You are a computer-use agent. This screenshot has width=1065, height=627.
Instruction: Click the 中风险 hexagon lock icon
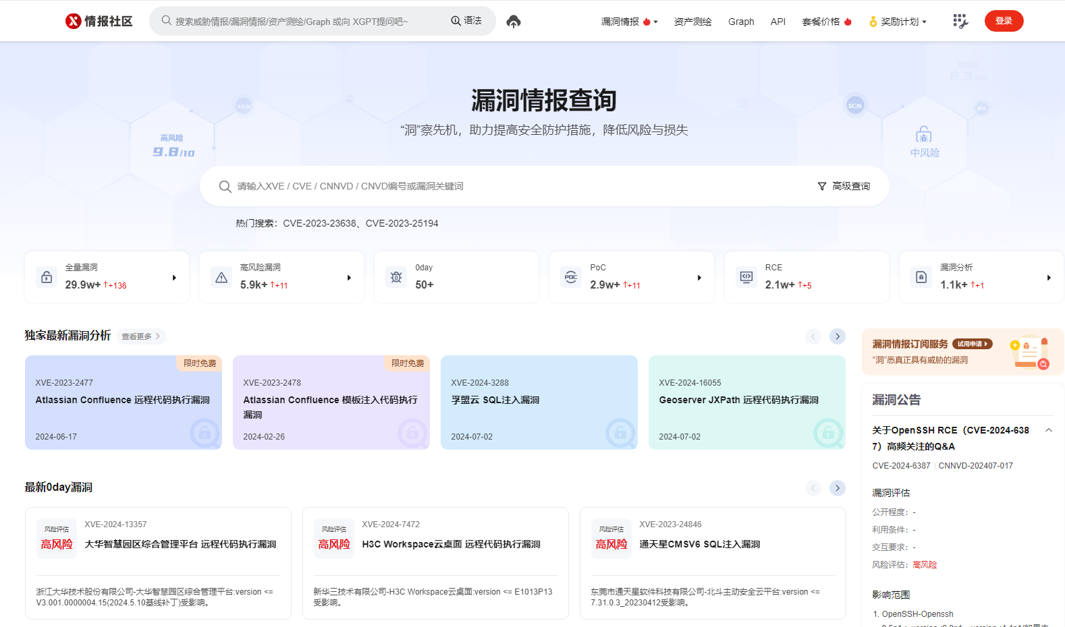tap(924, 134)
